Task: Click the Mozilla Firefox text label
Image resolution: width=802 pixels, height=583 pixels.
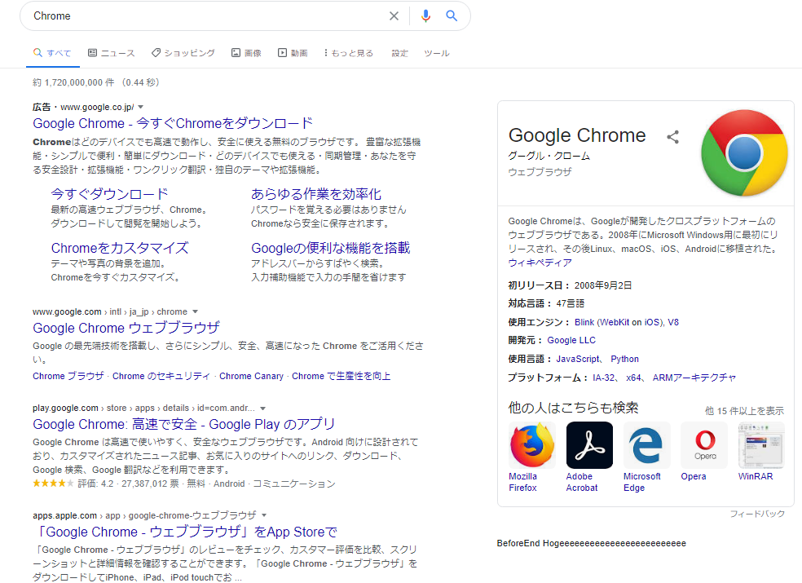Action: pyautogui.click(x=522, y=482)
